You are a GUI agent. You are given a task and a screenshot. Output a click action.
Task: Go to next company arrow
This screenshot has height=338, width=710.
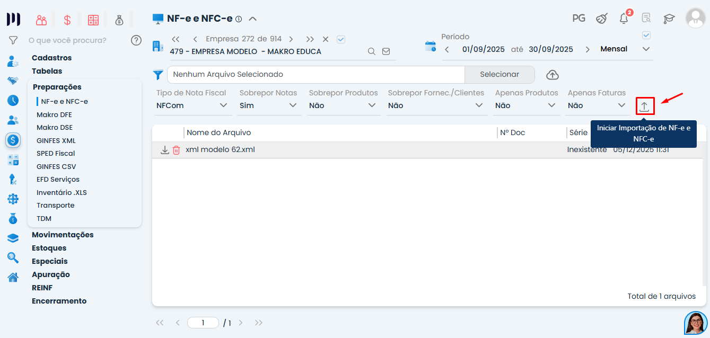(x=291, y=39)
